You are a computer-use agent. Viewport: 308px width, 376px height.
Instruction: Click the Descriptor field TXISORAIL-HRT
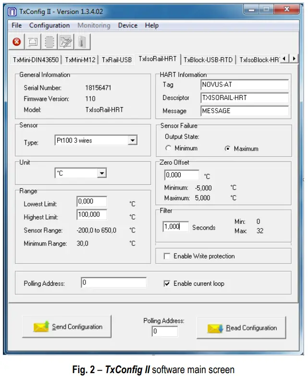(x=245, y=97)
